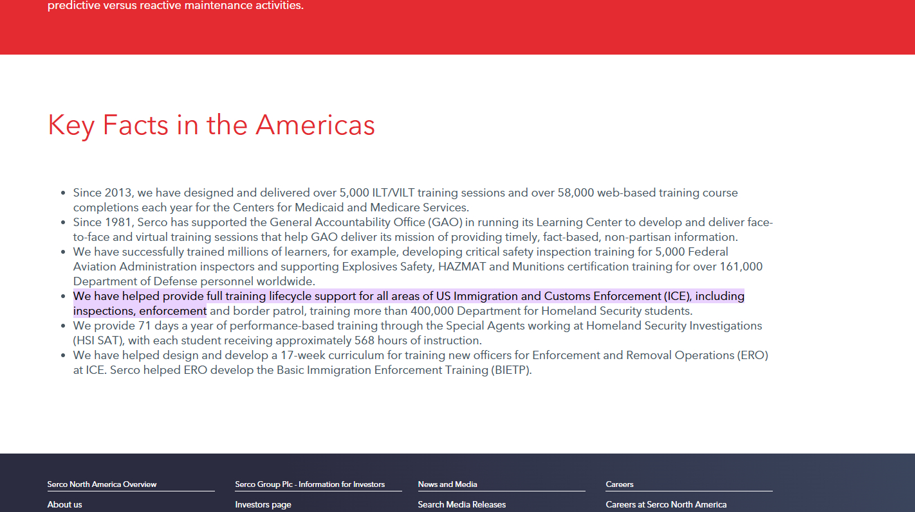Open the Investors page link
This screenshot has width=915, height=512.
[263, 504]
